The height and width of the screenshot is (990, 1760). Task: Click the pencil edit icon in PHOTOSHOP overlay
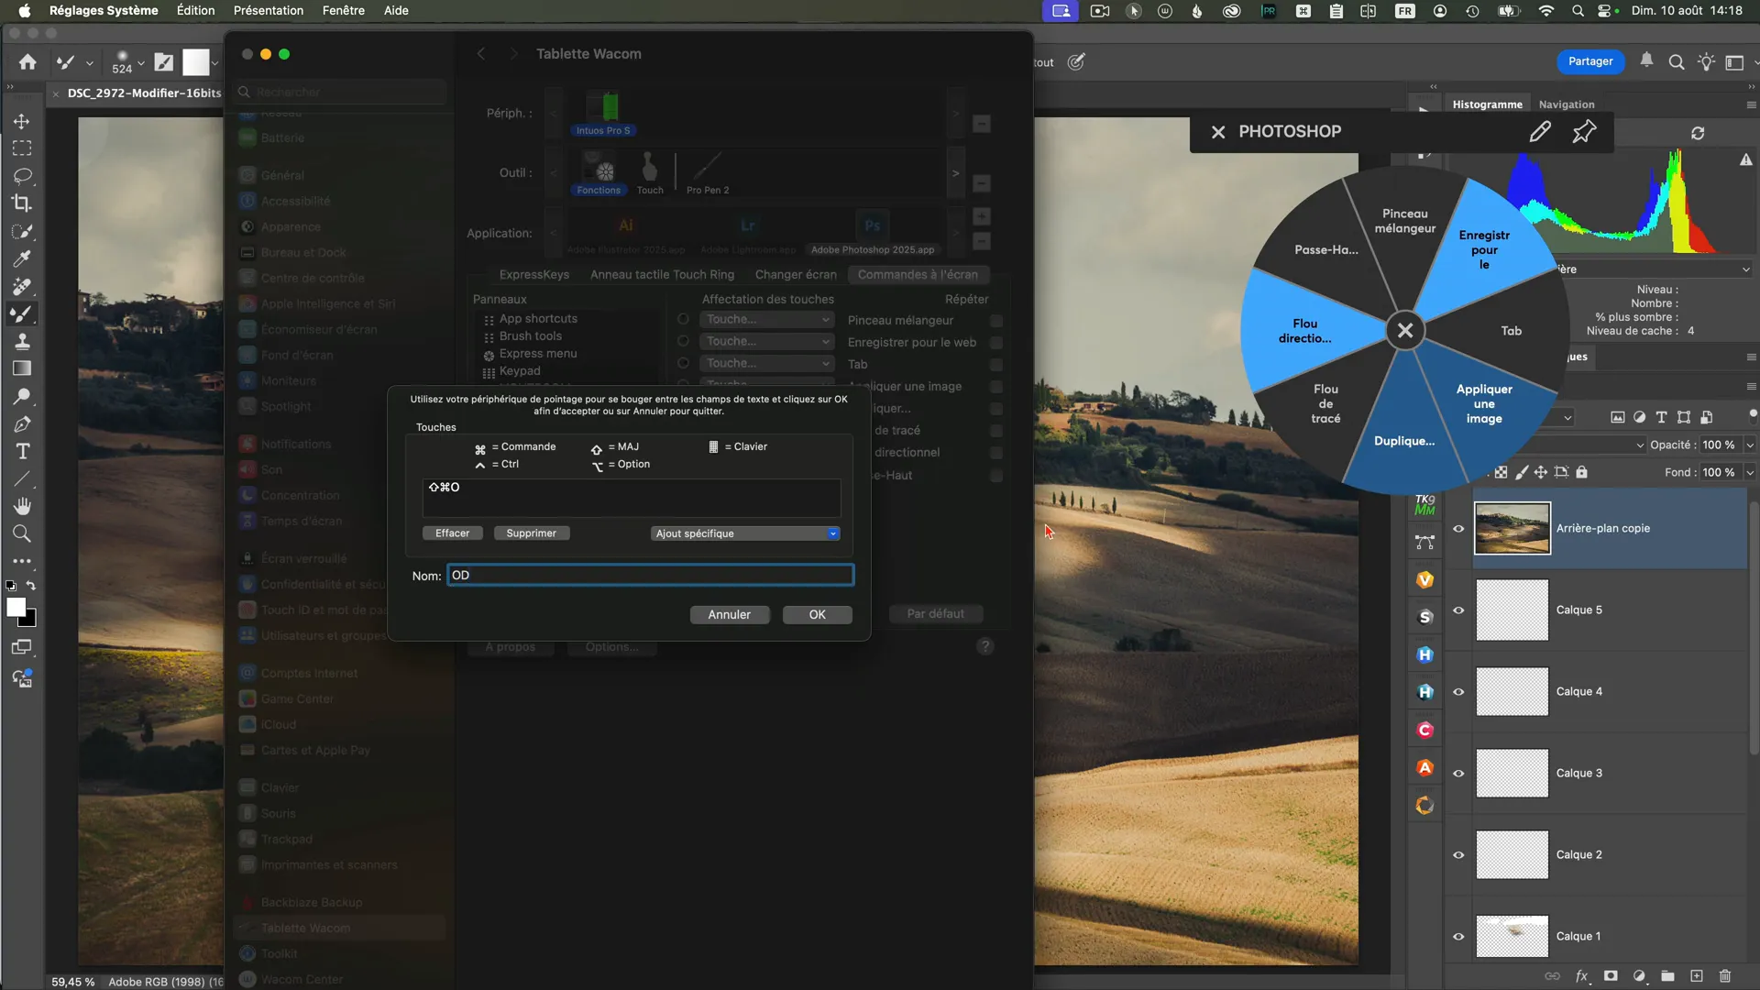point(1540,132)
